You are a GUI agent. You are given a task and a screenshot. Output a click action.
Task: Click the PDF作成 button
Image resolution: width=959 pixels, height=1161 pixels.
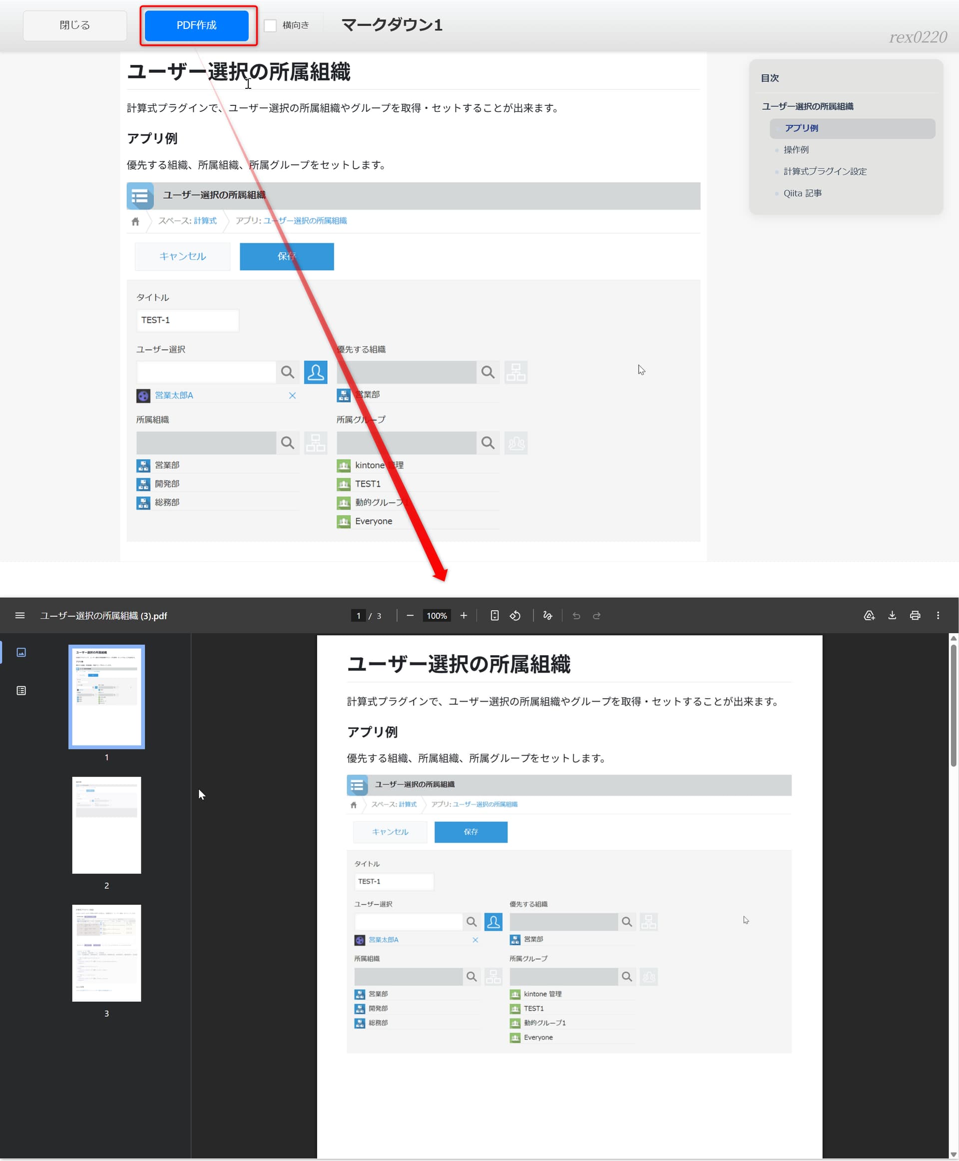pos(197,25)
